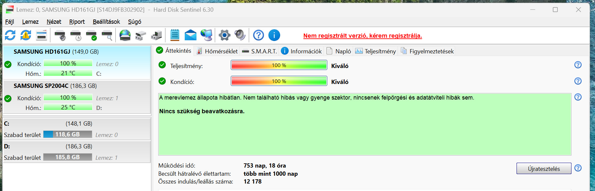
Task: Click the Kondíció 100 % bar of SP2004C
Action: point(68,97)
